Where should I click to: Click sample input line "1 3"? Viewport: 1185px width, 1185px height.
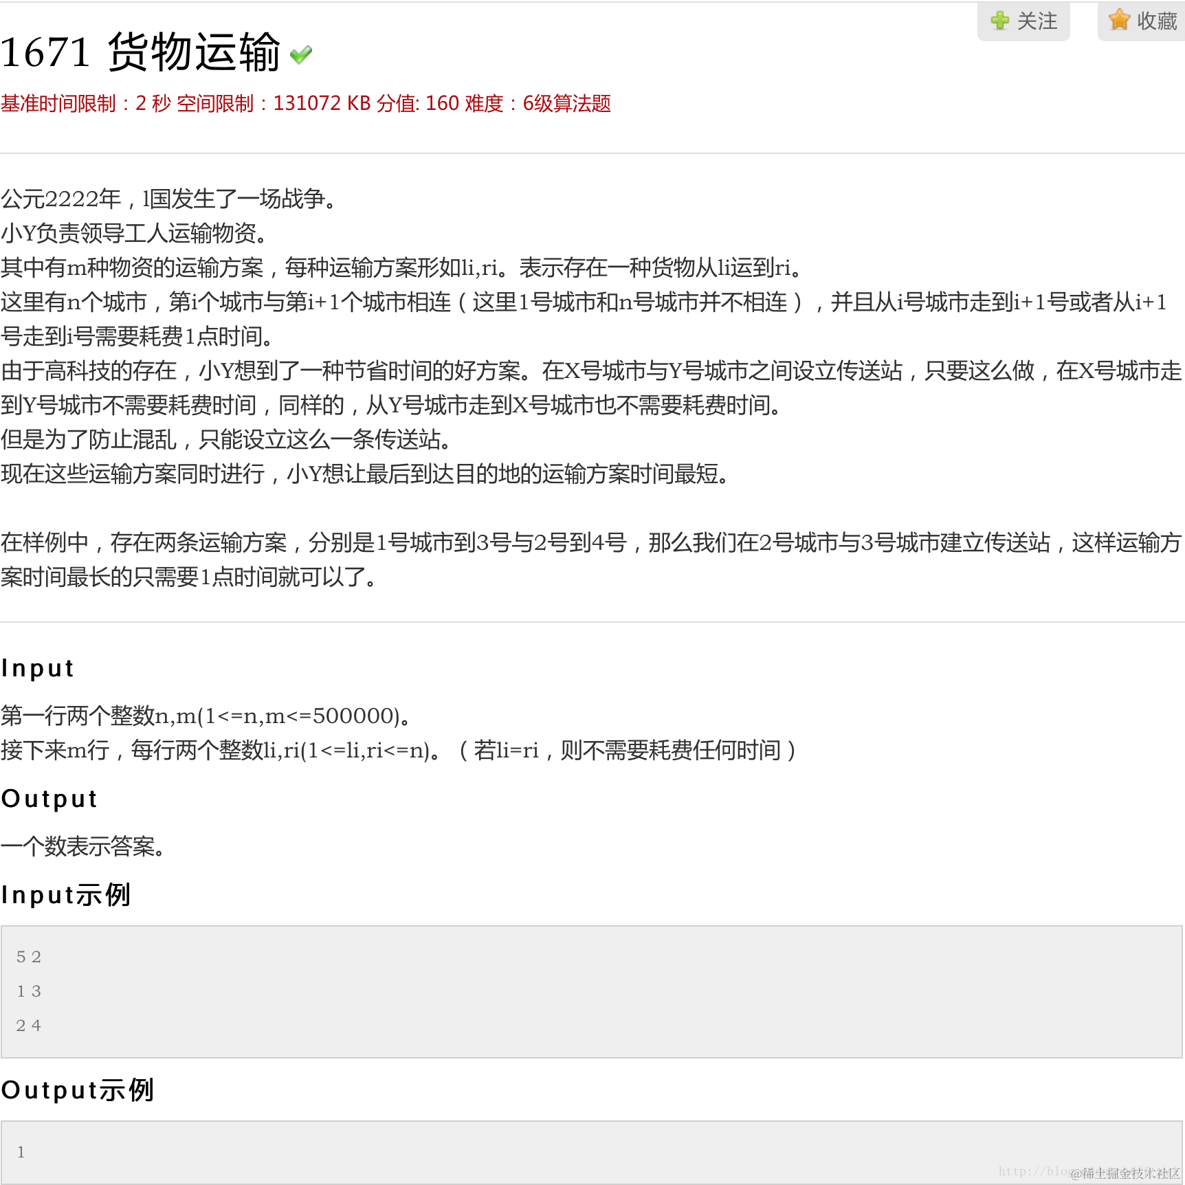(x=29, y=991)
